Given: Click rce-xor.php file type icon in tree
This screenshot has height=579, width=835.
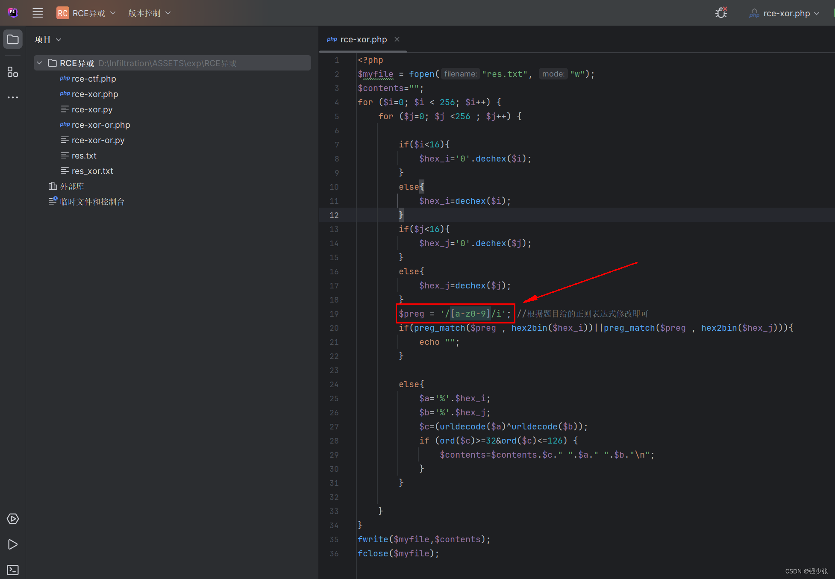Looking at the screenshot, I should pyautogui.click(x=65, y=94).
